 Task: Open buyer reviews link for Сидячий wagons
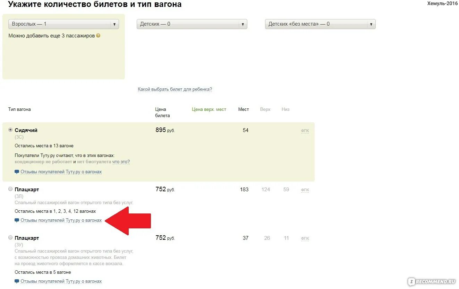coord(61,172)
